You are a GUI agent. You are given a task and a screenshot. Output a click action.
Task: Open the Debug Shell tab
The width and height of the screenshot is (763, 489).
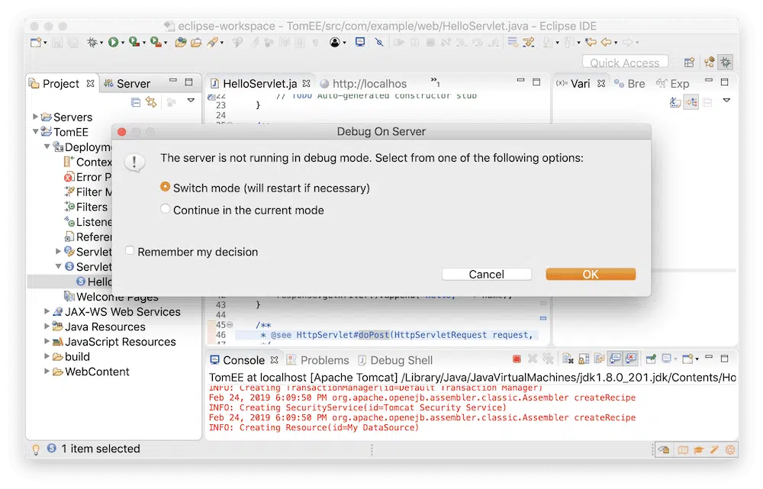[401, 360]
